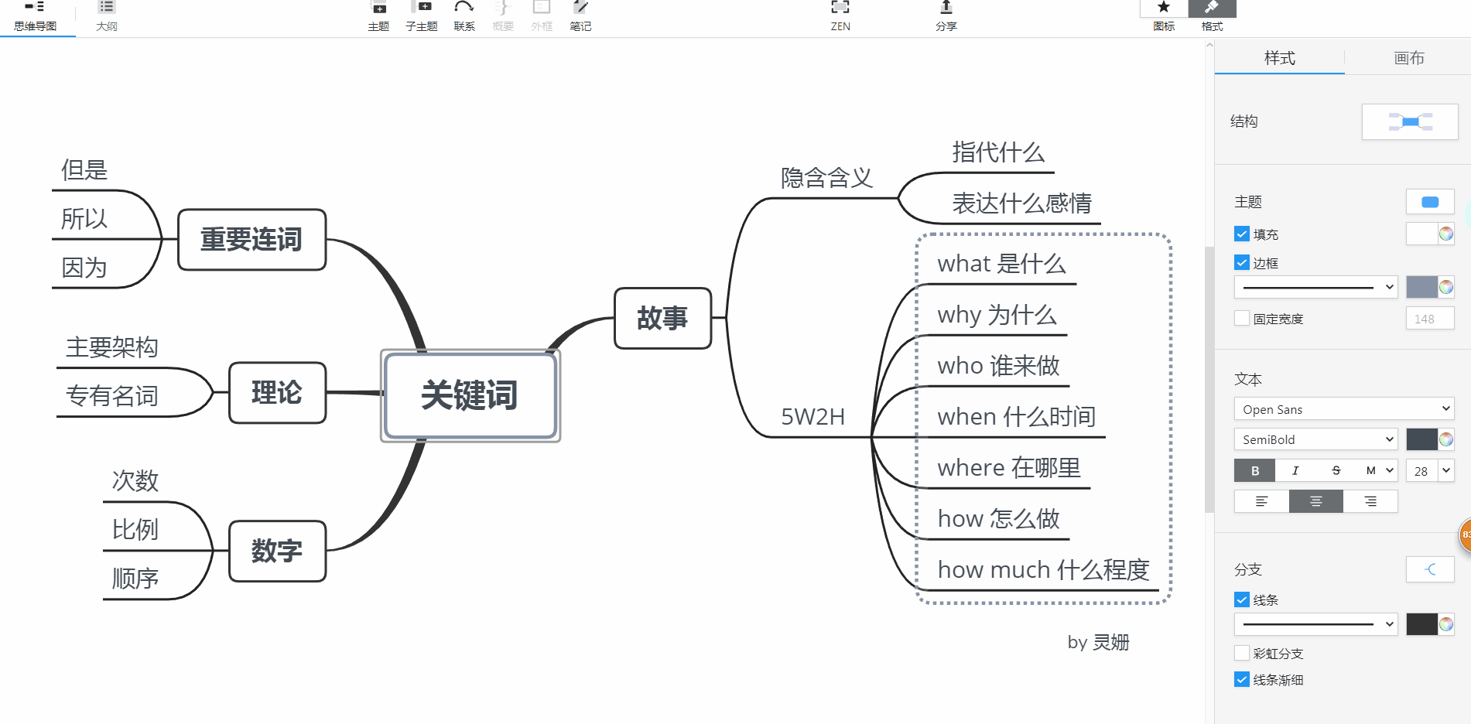Screen dimensions: 1471x724
Task: Open the 格式 format panel
Action: click(1213, 17)
